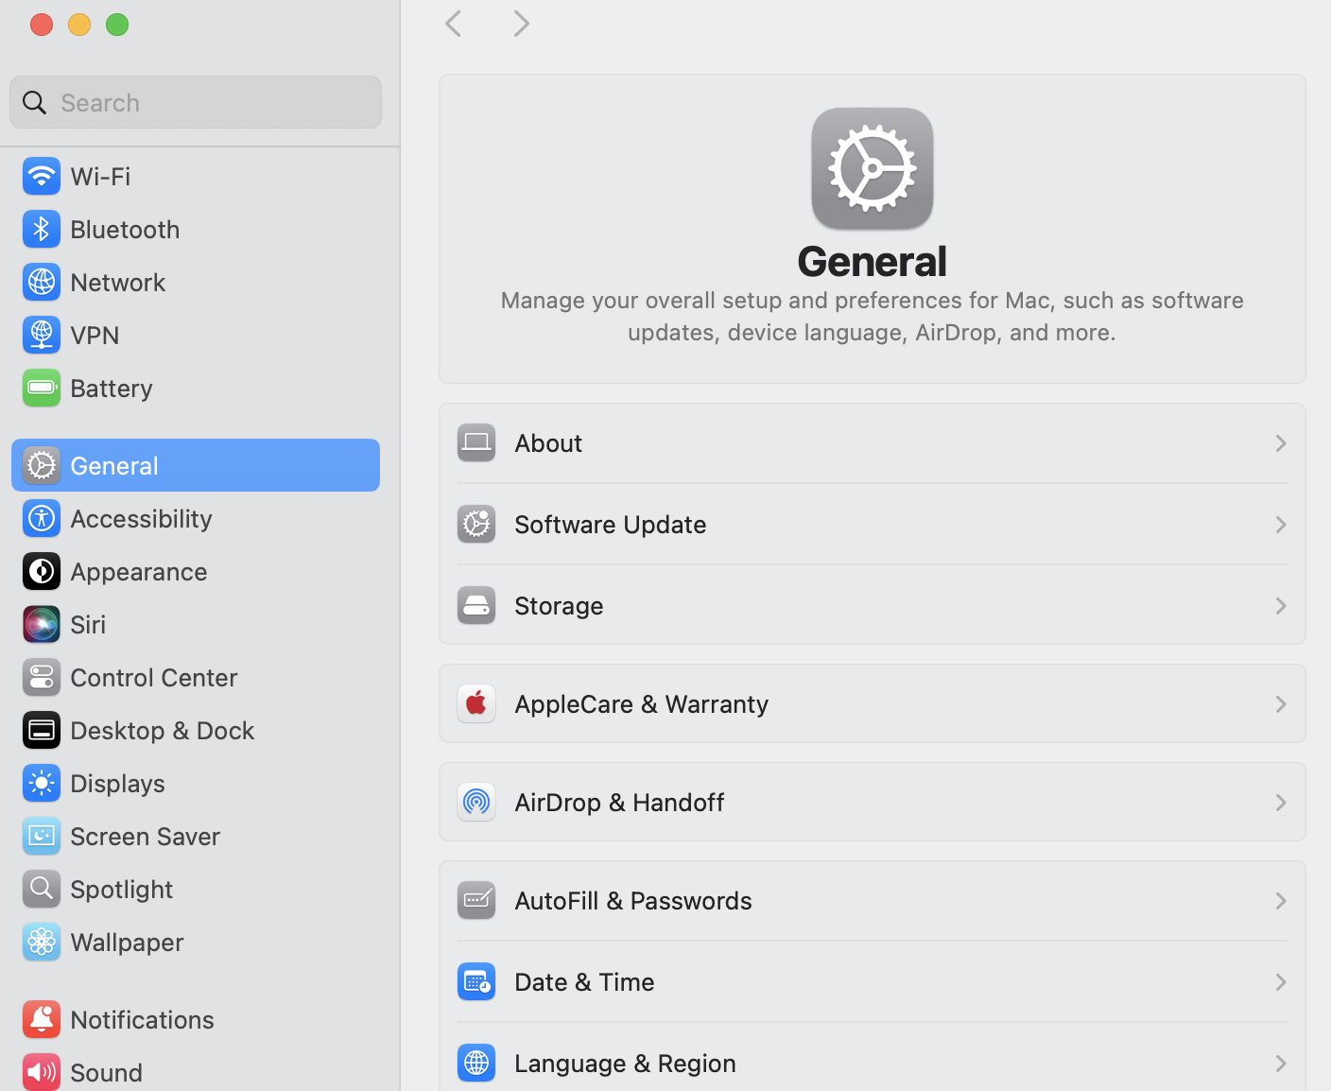Go back using the back arrow
The height and width of the screenshot is (1091, 1331).
454,24
